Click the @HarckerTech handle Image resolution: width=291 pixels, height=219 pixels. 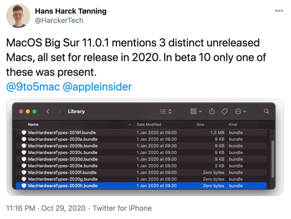coord(59,20)
